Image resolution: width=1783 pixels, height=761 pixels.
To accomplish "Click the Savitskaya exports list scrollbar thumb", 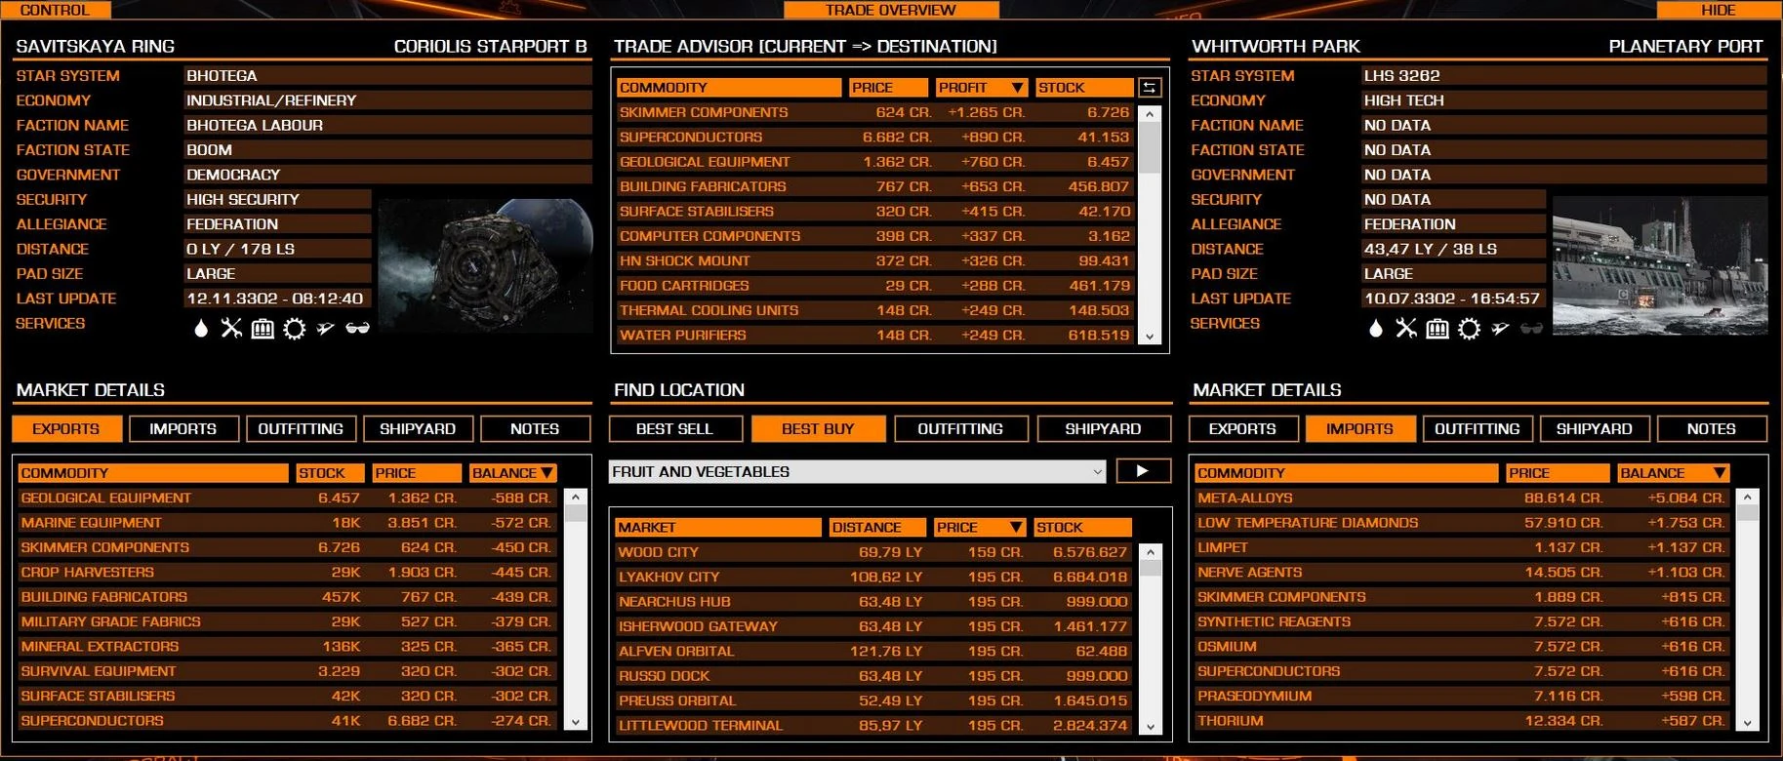I will click(576, 514).
